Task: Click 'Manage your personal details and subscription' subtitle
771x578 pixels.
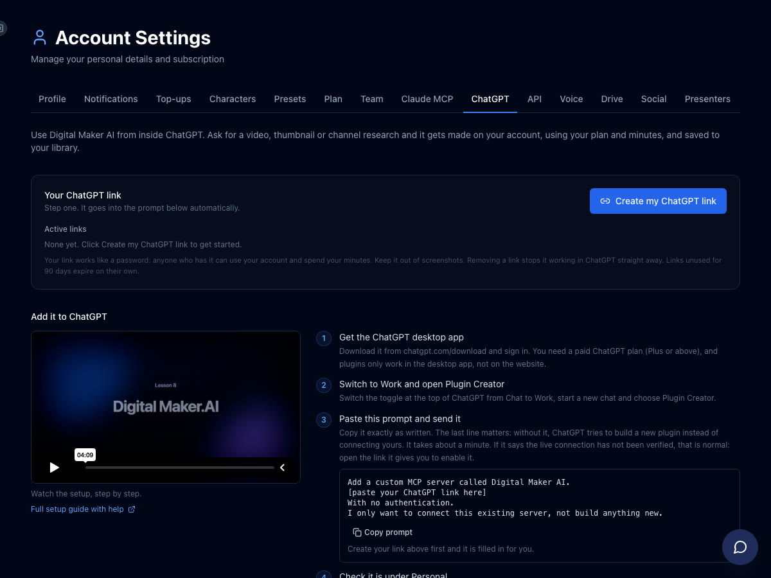Action: [x=127, y=59]
